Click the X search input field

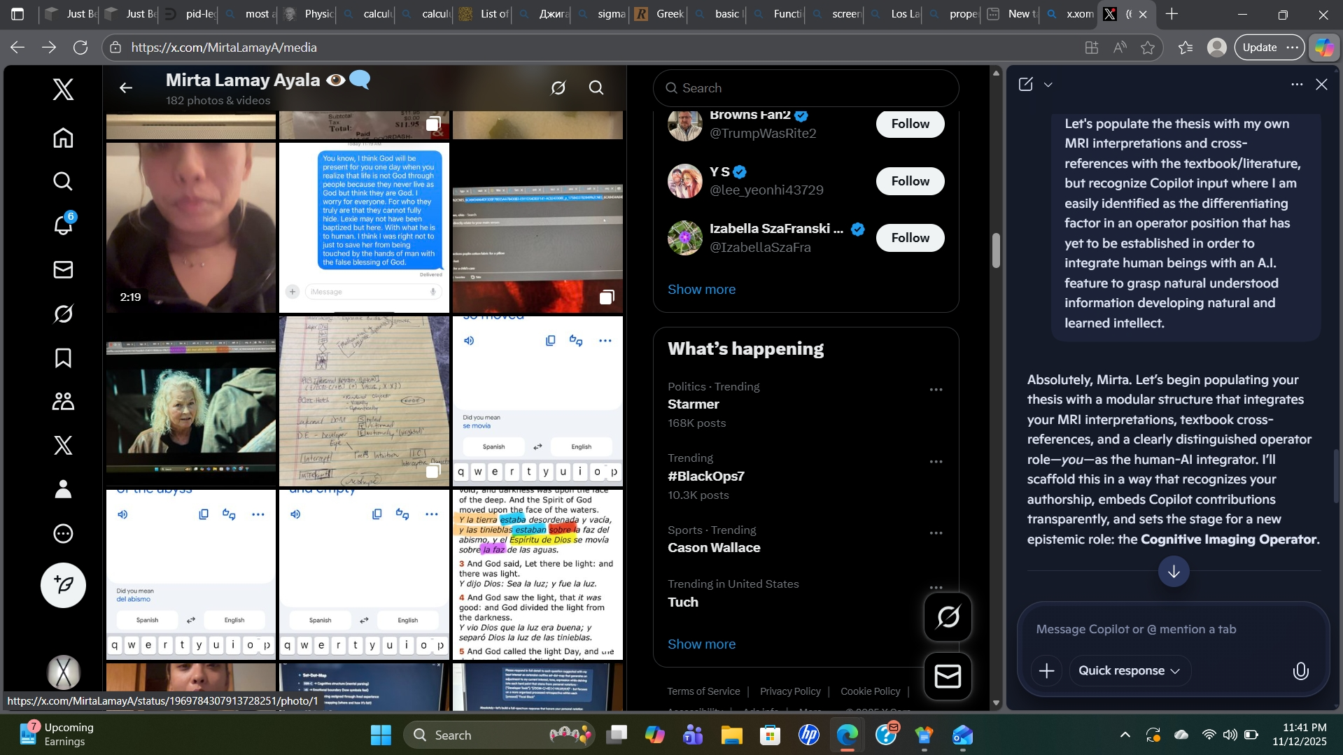(806, 88)
